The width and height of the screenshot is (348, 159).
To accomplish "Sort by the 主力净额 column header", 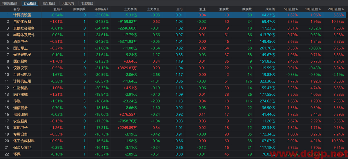I will 130,9.
